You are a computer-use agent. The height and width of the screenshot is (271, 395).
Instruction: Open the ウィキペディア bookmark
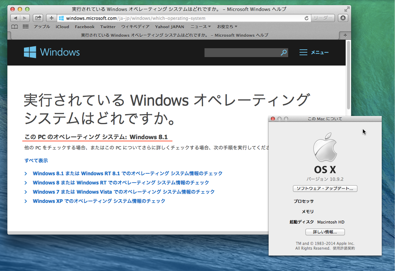(x=135, y=27)
